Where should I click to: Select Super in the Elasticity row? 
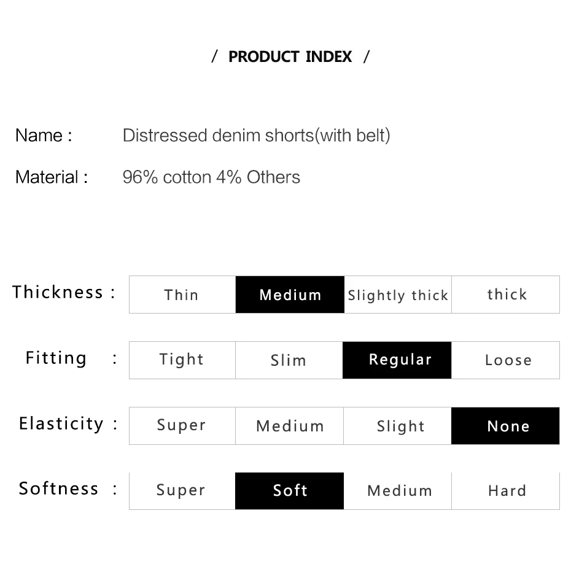(182, 426)
